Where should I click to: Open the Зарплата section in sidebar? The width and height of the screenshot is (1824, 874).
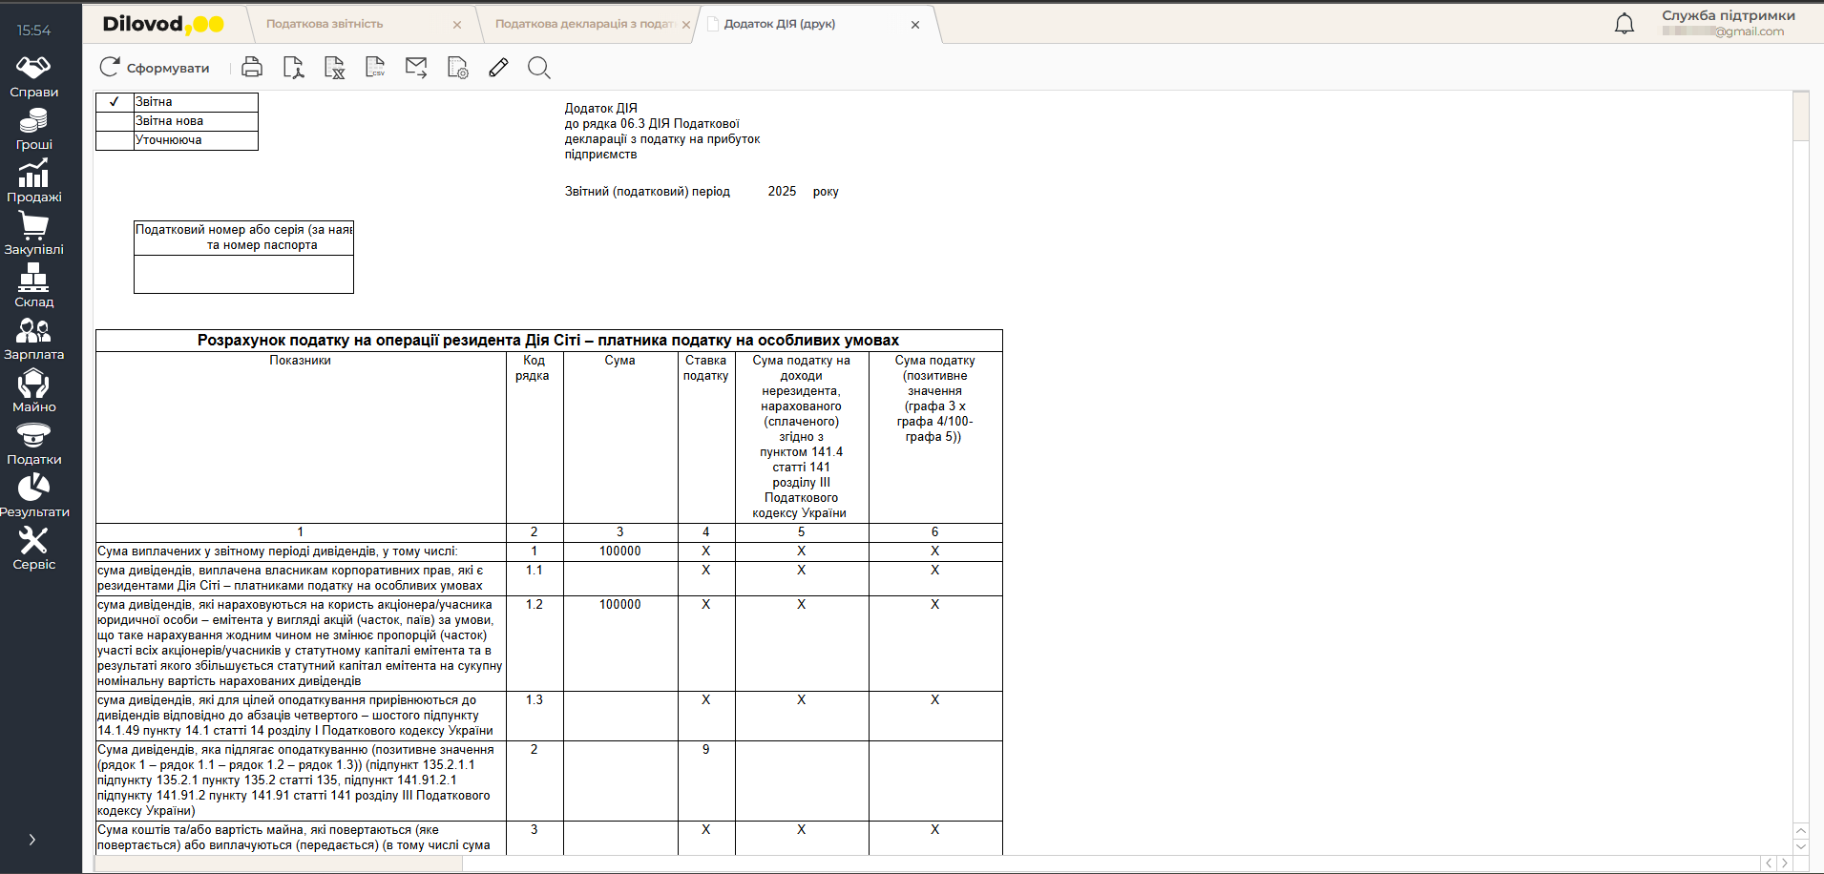point(33,340)
